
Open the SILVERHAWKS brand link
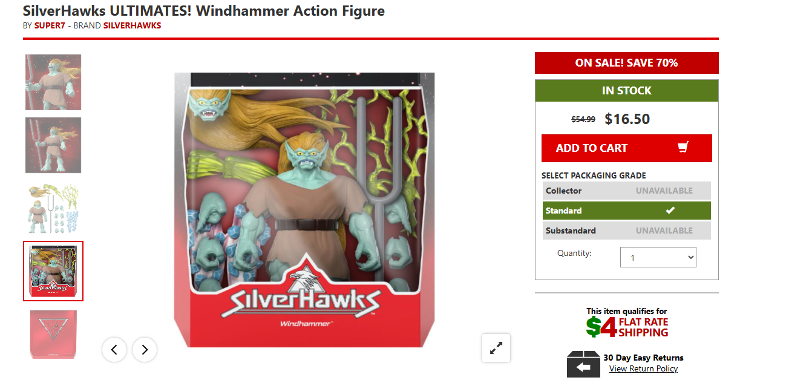pos(132,25)
